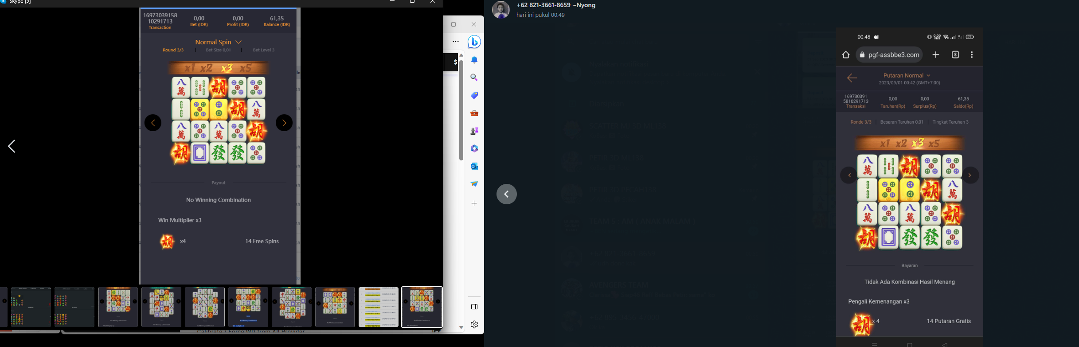Go back with orange arrow in game history
The width and height of the screenshot is (1079, 347).
pyautogui.click(x=852, y=78)
